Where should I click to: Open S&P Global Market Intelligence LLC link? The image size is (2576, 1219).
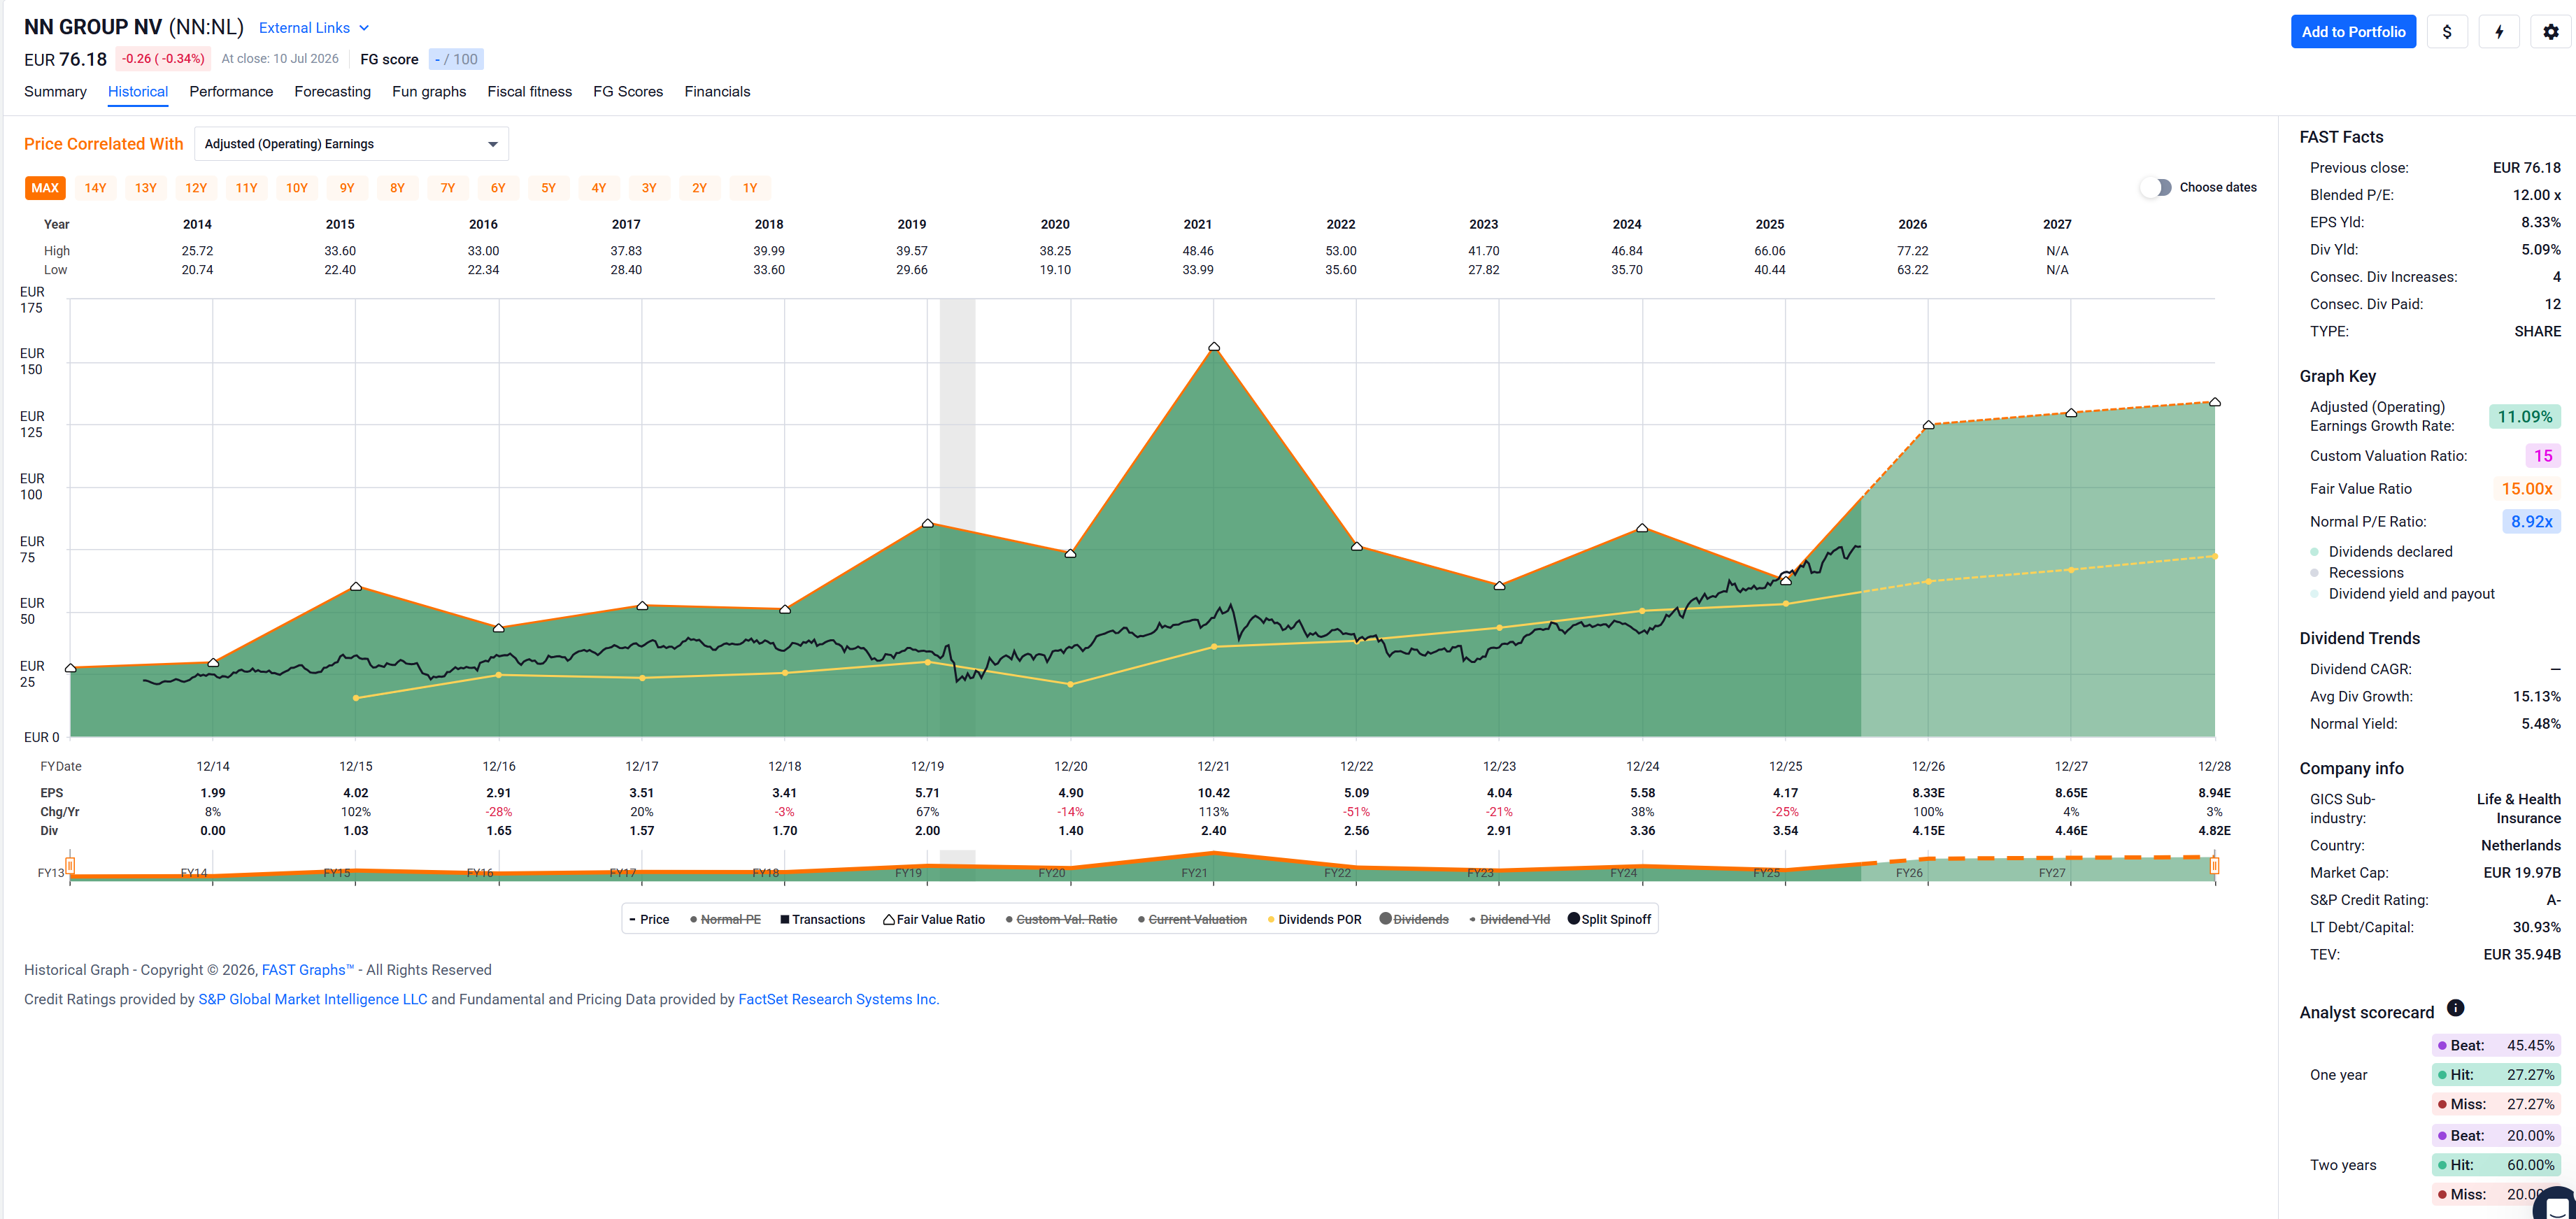tap(313, 999)
